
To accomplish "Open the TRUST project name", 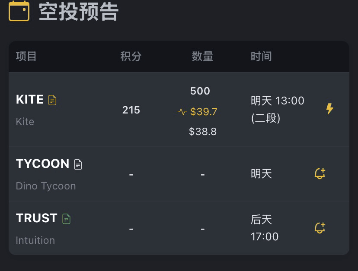I will pos(36,218).
